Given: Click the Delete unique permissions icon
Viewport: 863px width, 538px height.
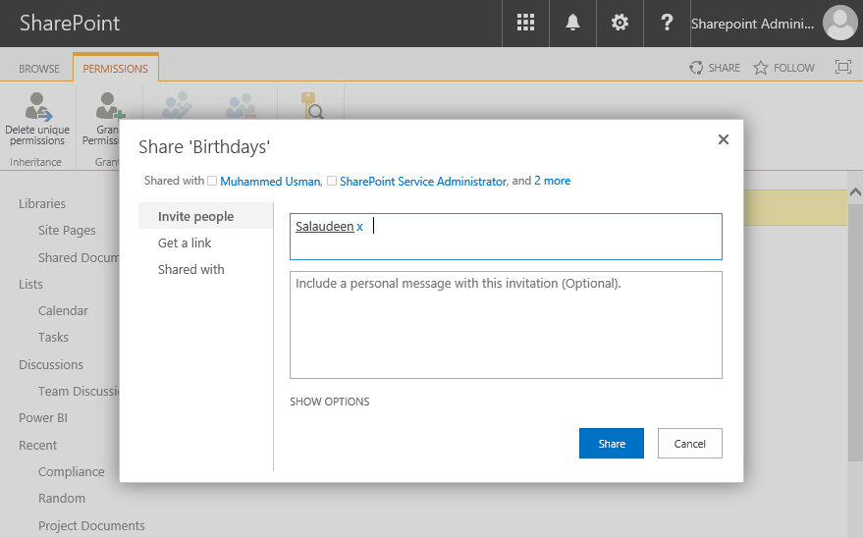Looking at the screenshot, I should point(37,106).
